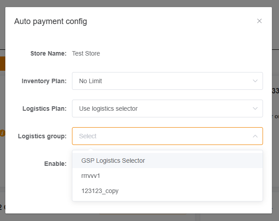279x221 pixels.
Task: Click the Enable label
Action: (55, 164)
